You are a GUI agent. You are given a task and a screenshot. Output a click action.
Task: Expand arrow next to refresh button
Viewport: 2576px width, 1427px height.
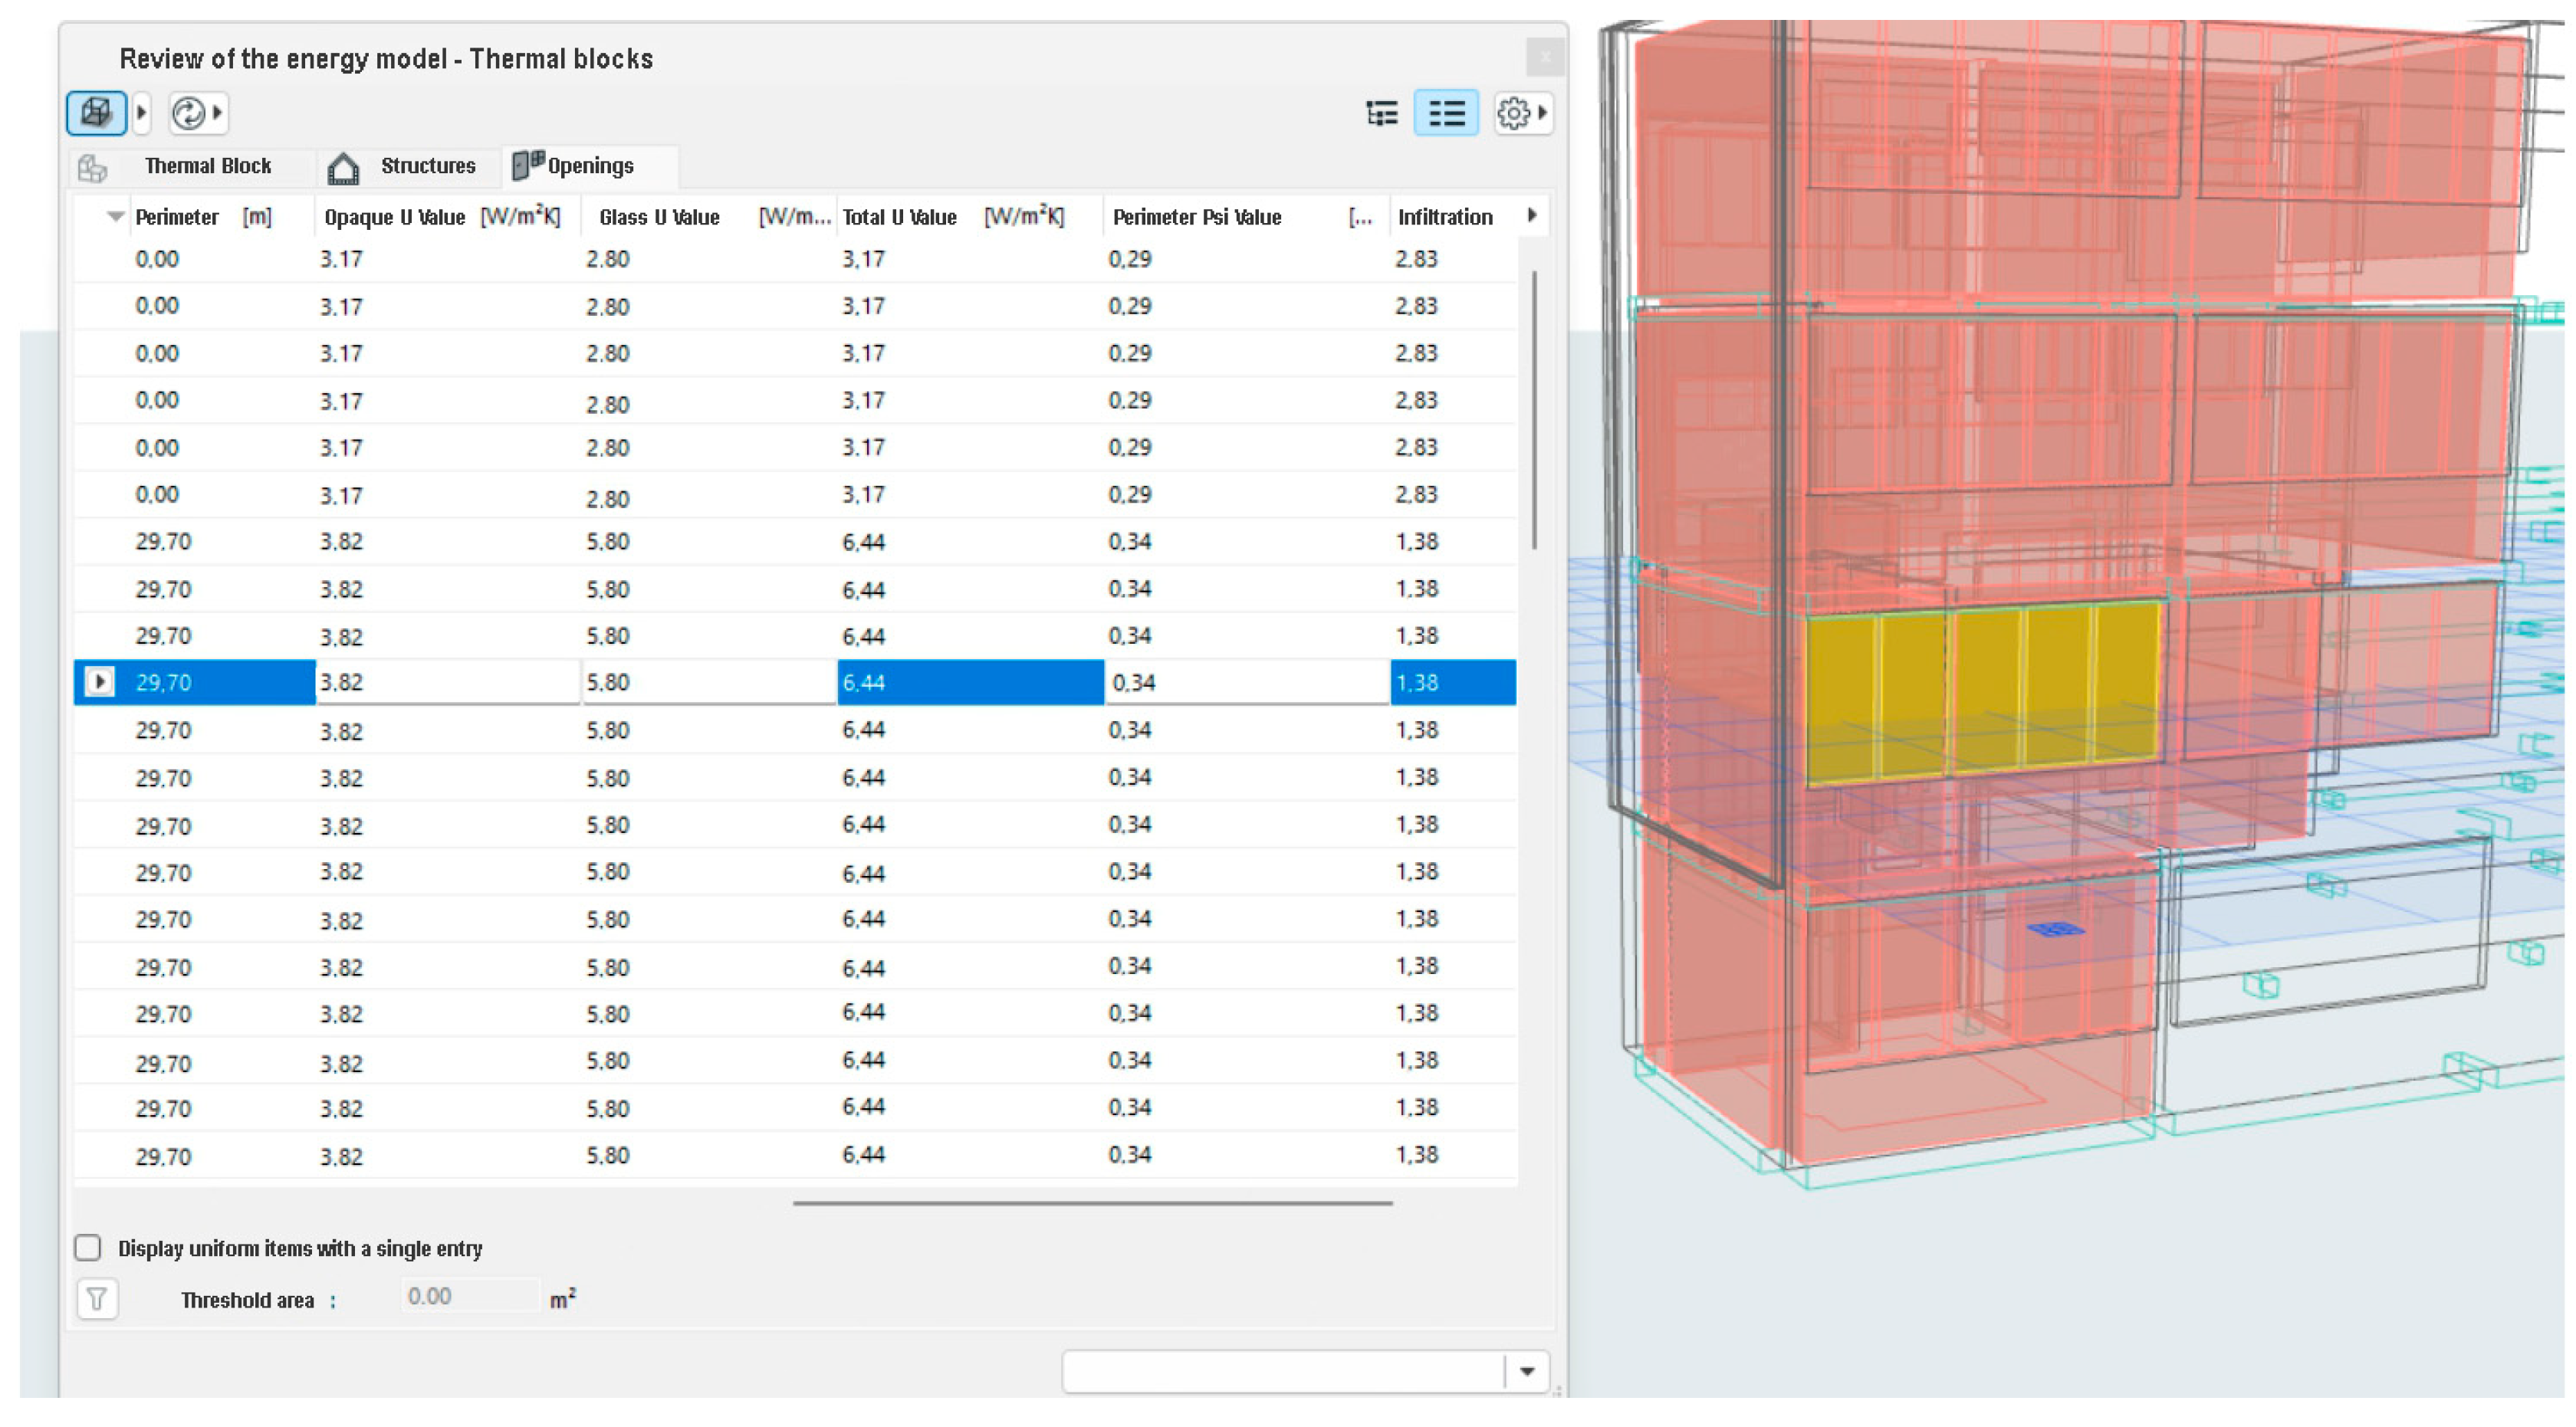click(218, 113)
